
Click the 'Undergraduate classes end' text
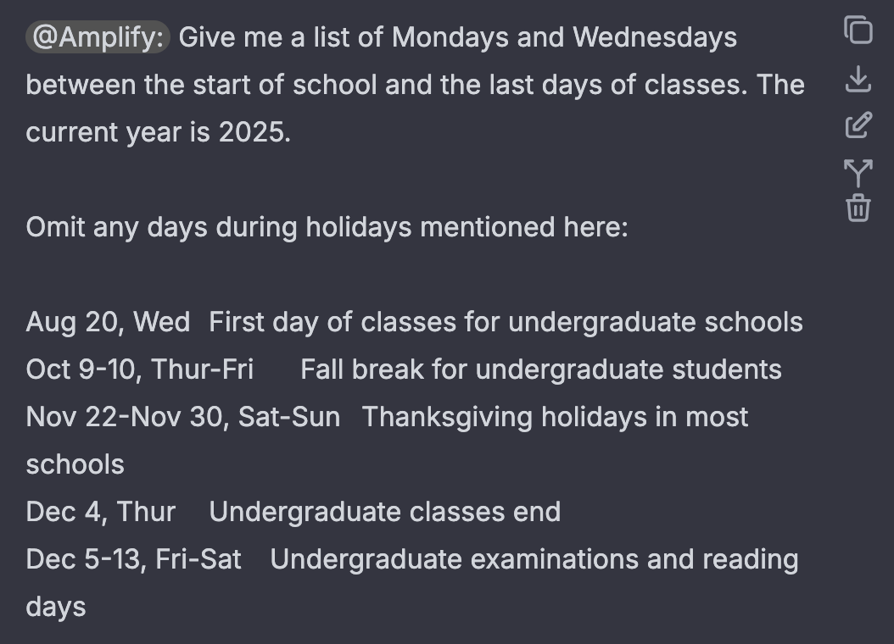[x=385, y=512]
